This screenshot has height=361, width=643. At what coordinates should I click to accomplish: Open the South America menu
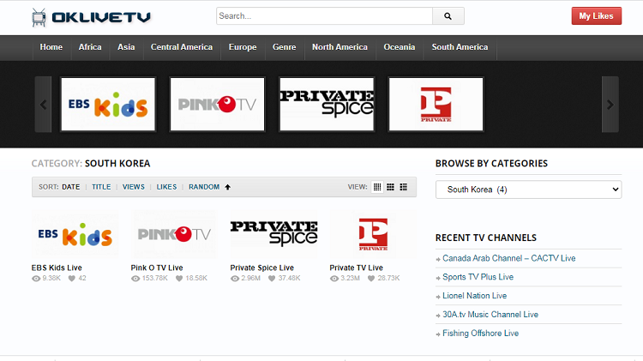460,47
